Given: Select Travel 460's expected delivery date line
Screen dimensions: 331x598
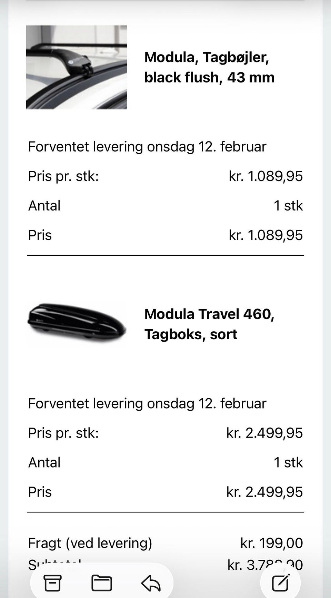Looking at the screenshot, I should click(x=147, y=403).
